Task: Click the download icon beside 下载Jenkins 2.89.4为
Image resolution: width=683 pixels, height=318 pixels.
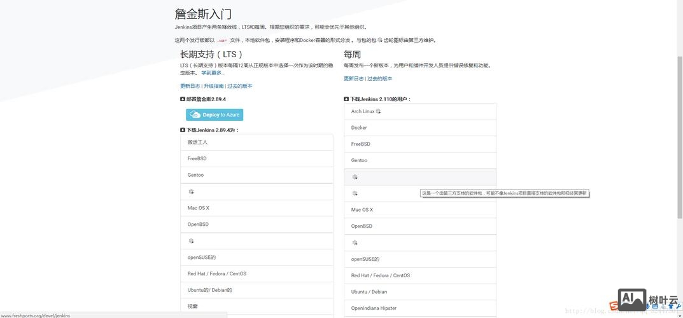Action: tap(183, 130)
